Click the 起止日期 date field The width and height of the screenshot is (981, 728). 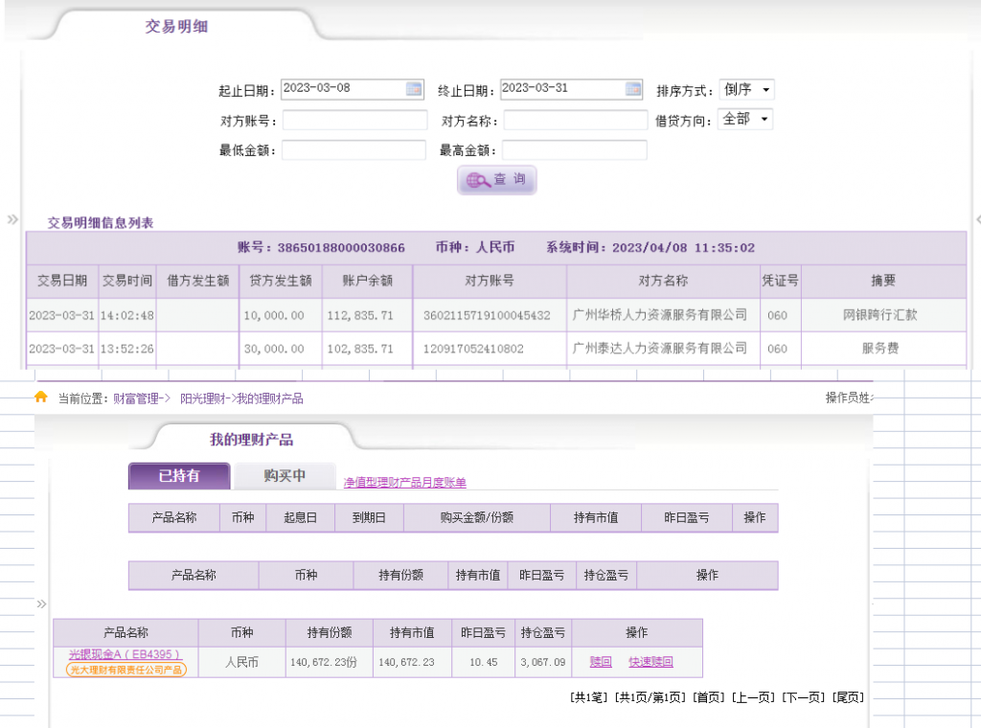353,89
